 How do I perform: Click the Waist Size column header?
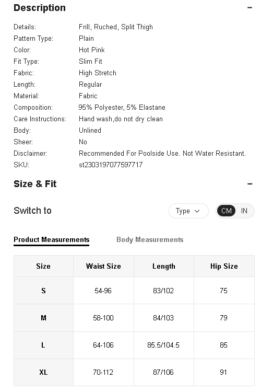coord(103,266)
